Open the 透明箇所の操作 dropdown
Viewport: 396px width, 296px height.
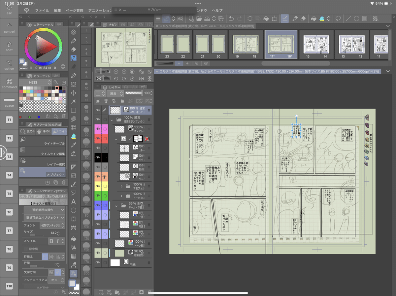tap(44, 210)
